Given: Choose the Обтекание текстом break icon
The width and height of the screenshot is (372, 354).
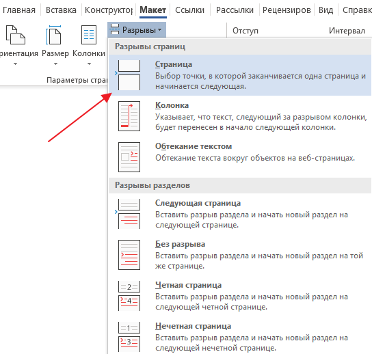Looking at the screenshot, I should click(129, 157).
